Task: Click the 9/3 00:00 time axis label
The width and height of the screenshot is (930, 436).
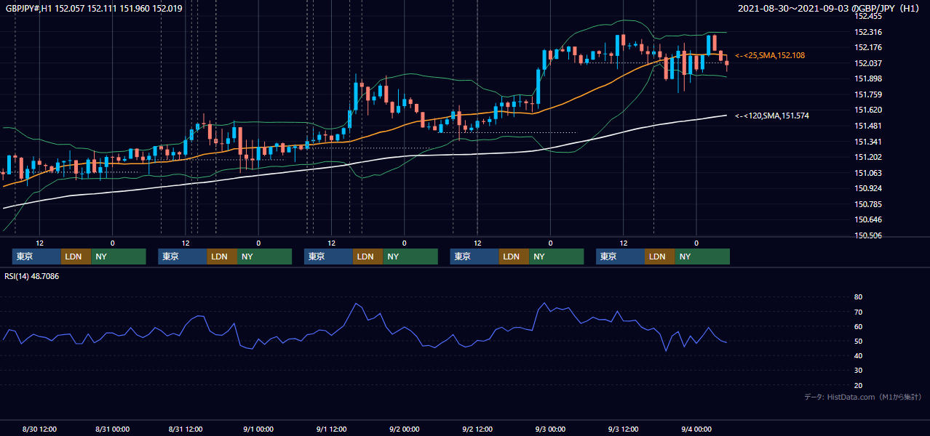Action: point(550,429)
